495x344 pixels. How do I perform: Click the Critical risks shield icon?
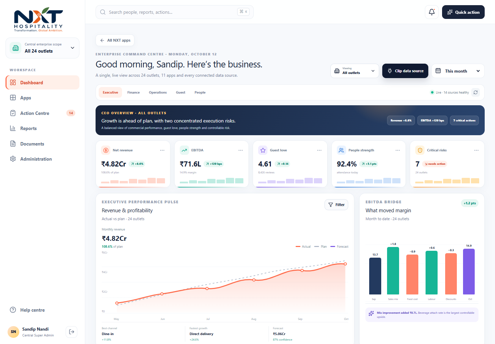click(420, 150)
